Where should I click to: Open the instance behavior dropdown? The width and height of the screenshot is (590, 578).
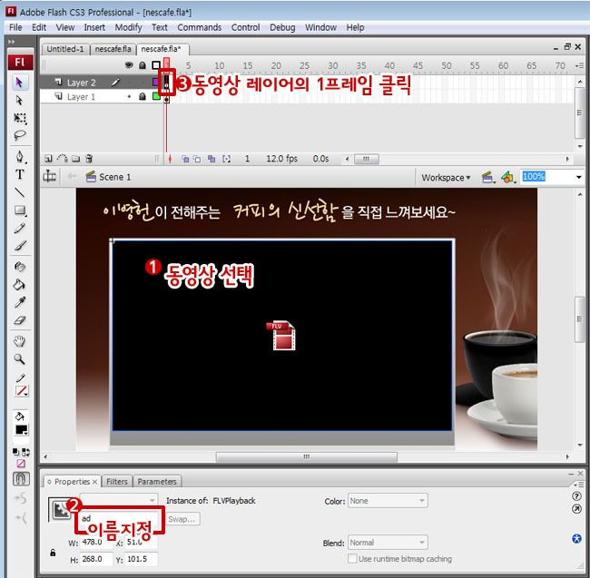pos(119,500)
